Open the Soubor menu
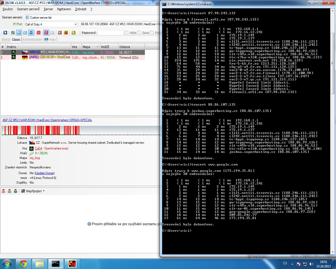Image resolution: width=336 pixels, height=269 pixels. 8,9
